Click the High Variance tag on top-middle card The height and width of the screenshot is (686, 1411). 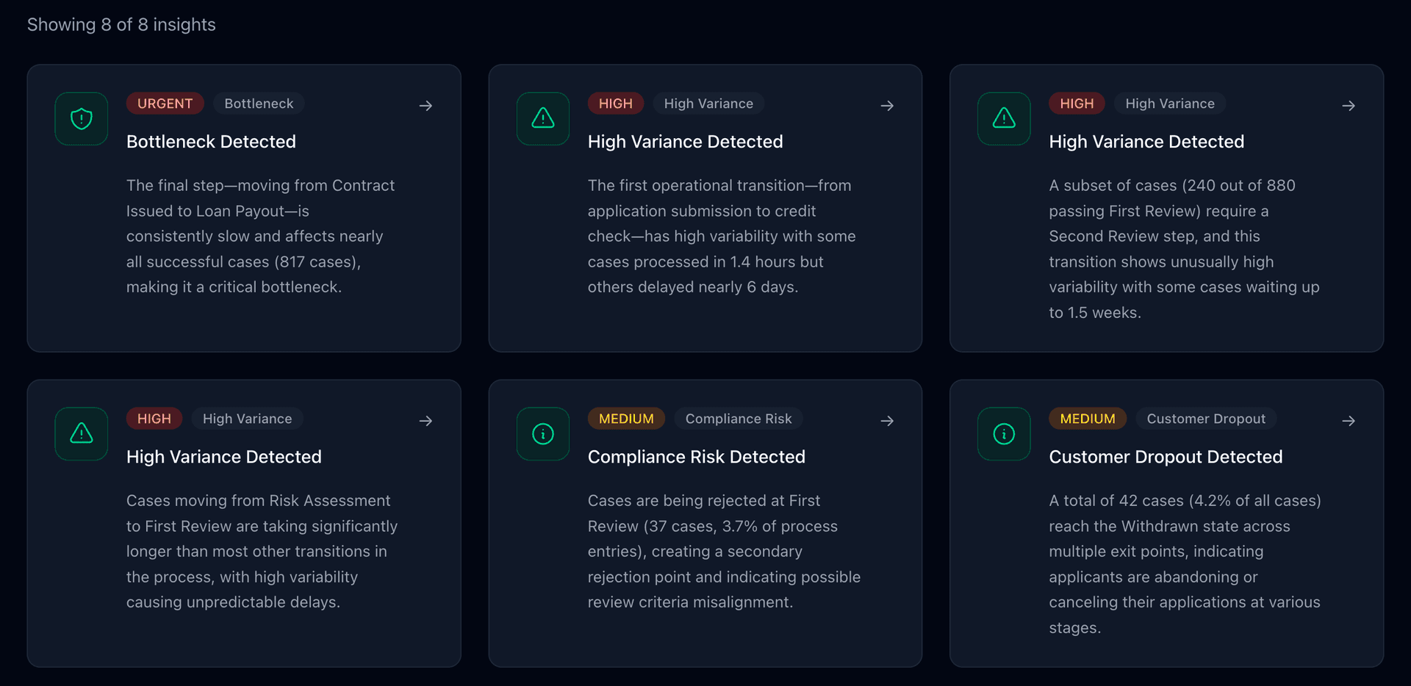708,104
